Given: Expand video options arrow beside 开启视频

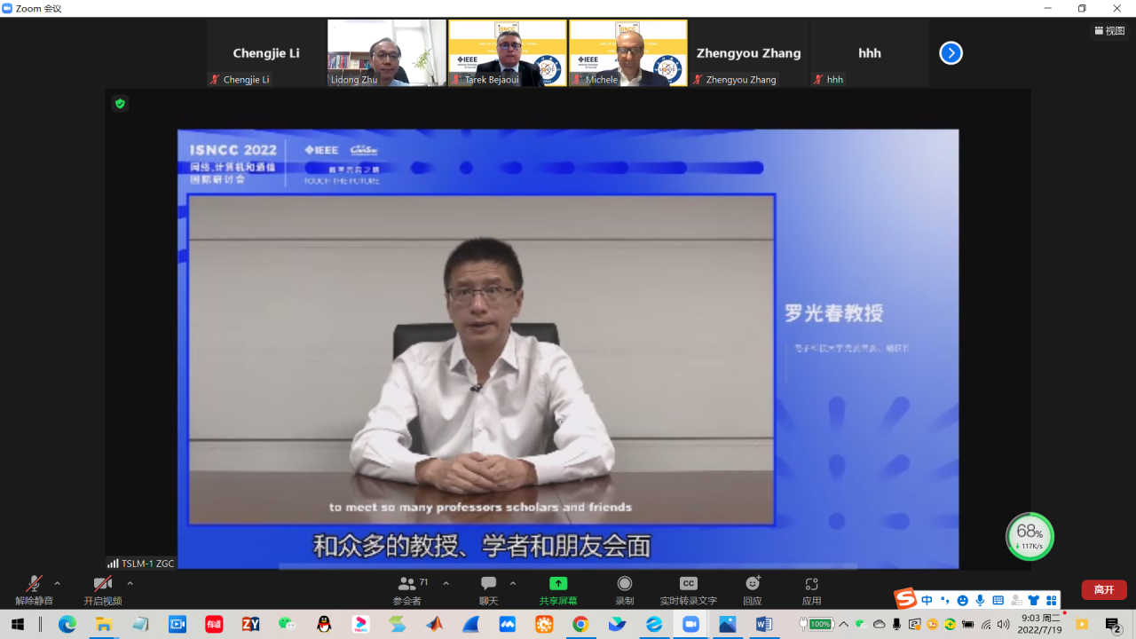Looking at the screenshot, I should tap(130, 583).
